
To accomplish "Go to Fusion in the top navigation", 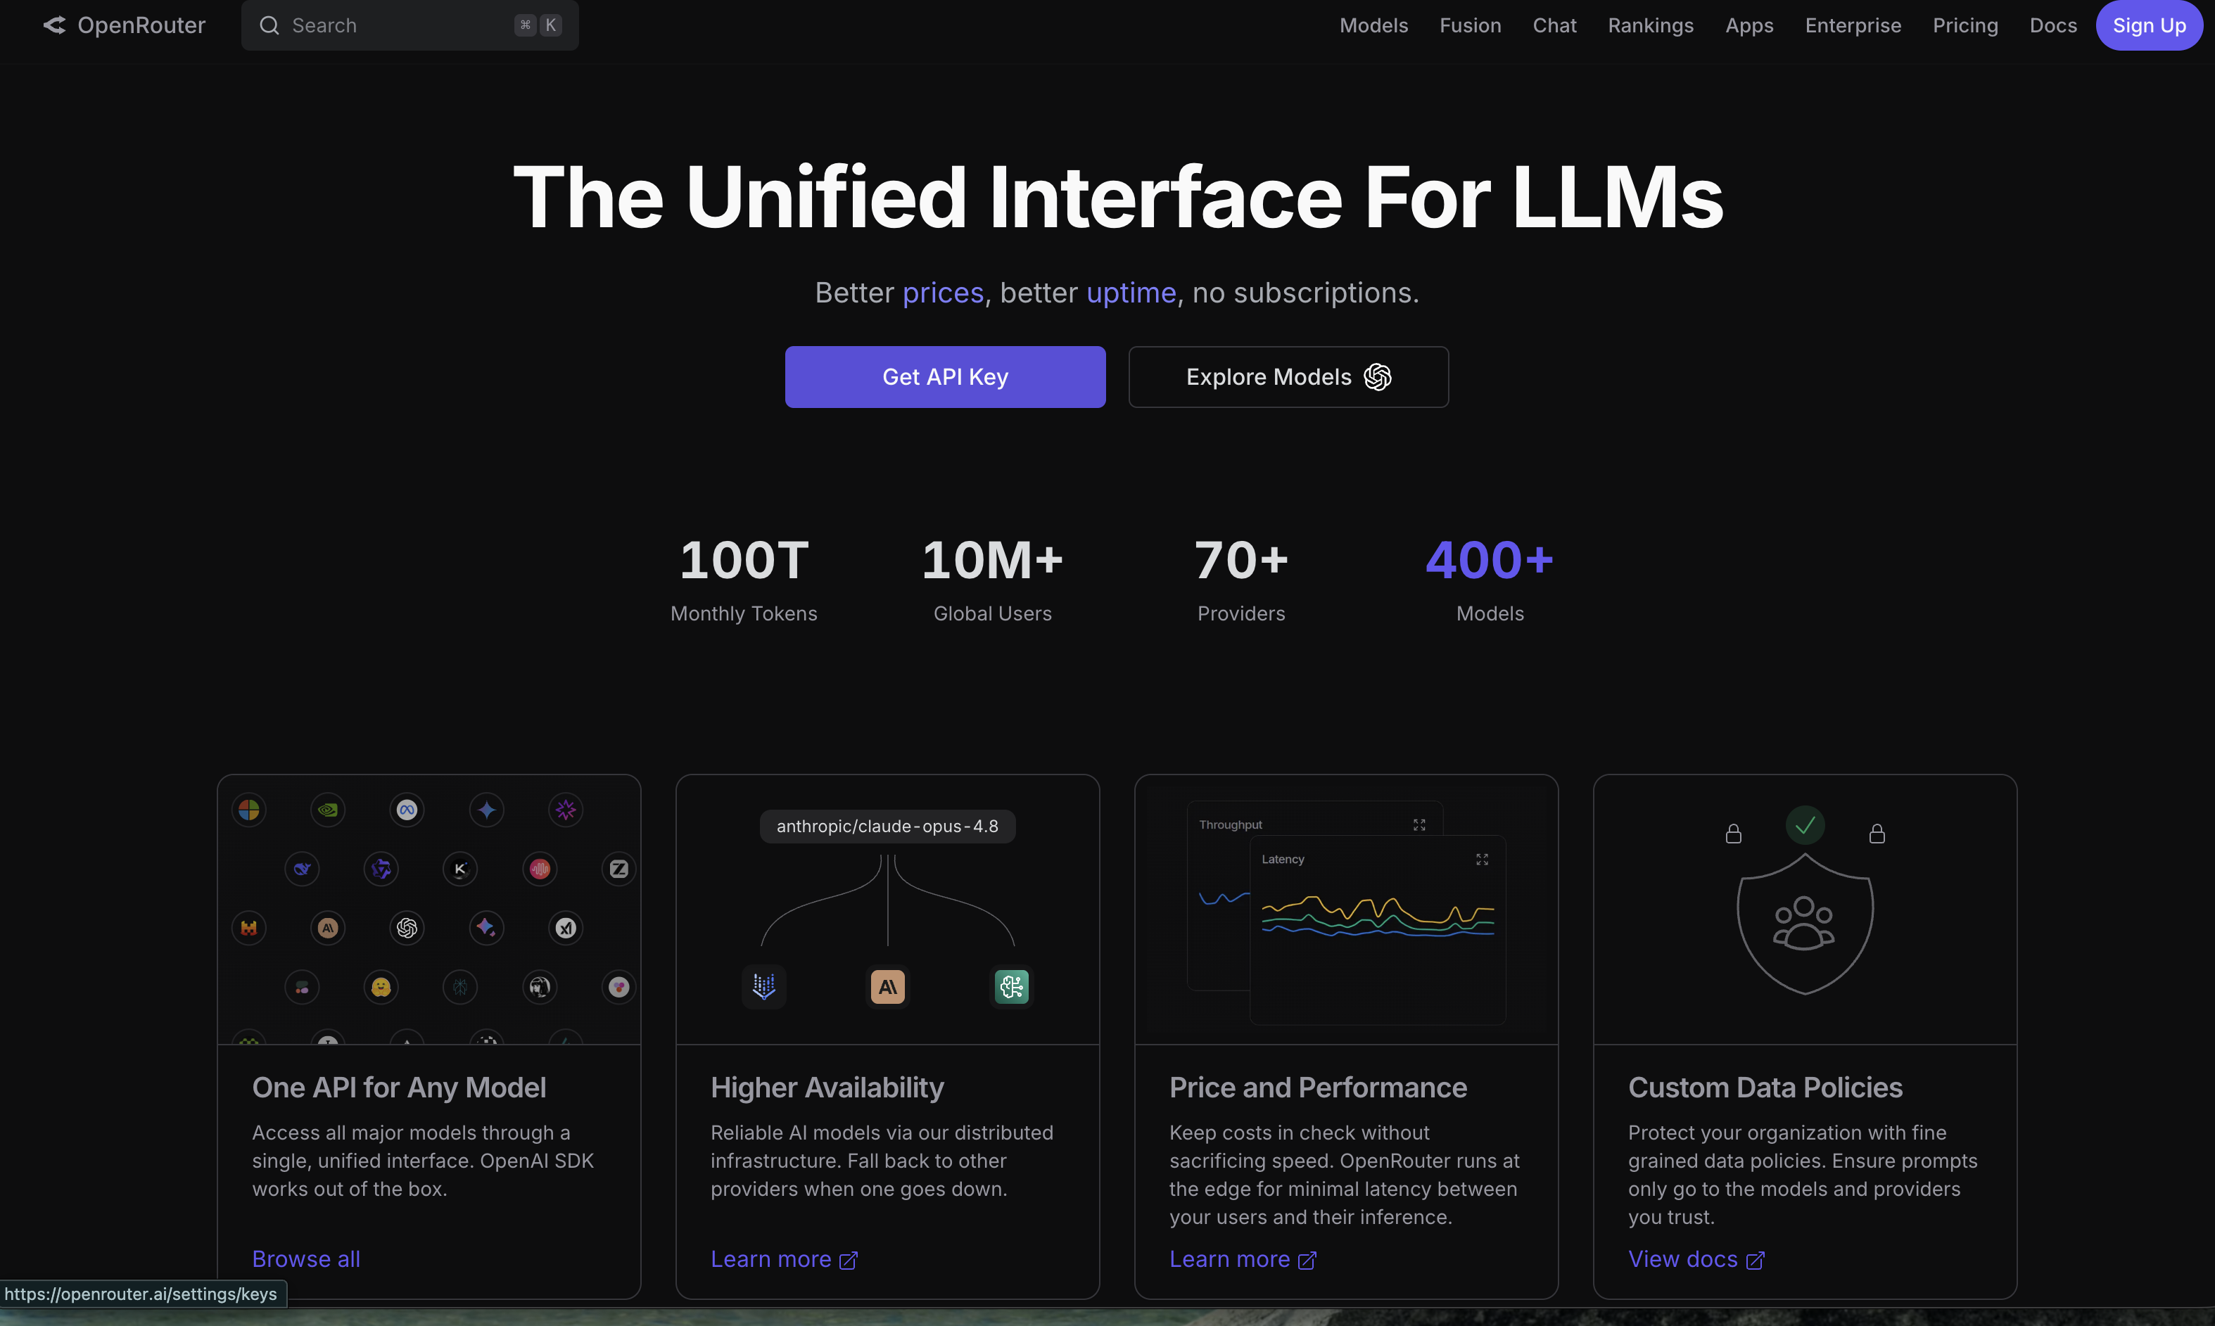I will 1470,25.
